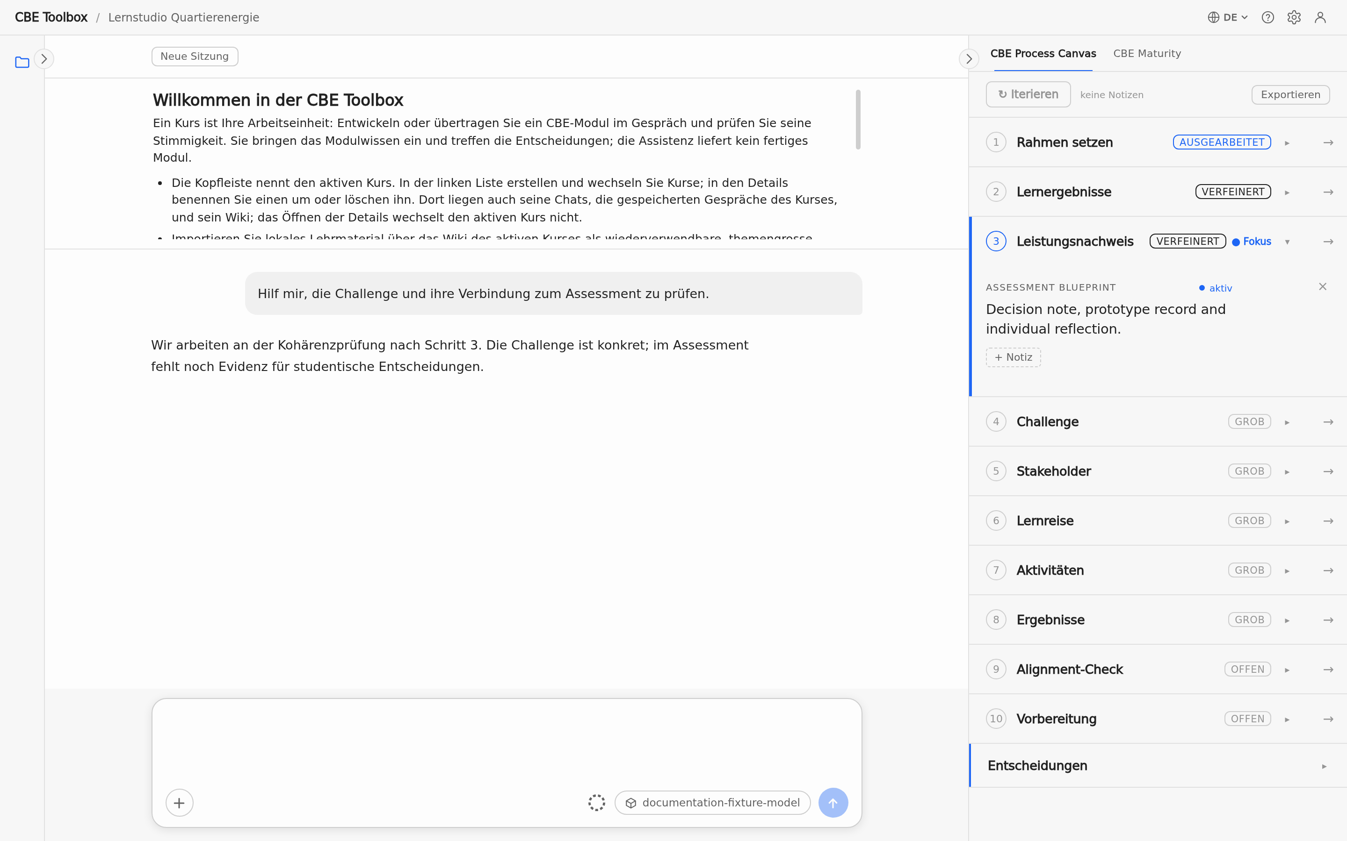
Task: Open the courses folder icon in sidebar
Action: (x=22, y=62)
